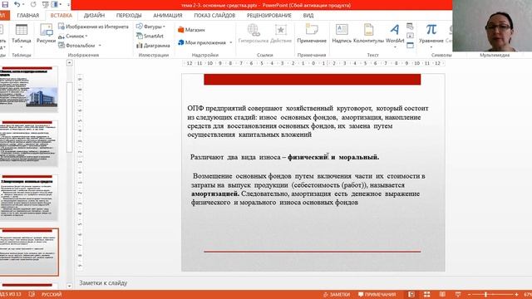Start Slide Show from status bar icon
The image size is (532, 299).
coord(458,294)
